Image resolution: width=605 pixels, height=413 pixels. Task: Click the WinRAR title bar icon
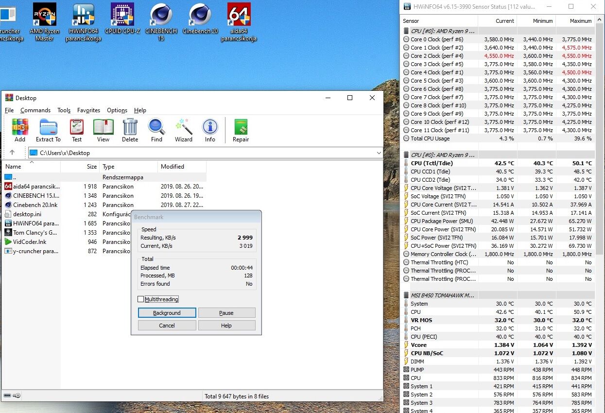pos(9,98)
